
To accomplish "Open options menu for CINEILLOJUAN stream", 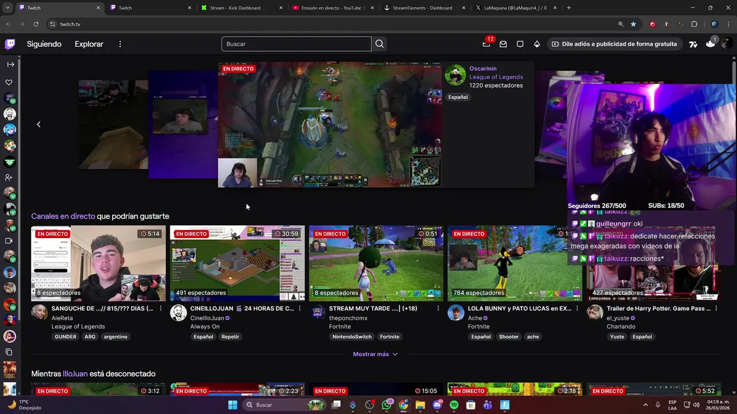I will pyautogui.click(x=299, y=309).
